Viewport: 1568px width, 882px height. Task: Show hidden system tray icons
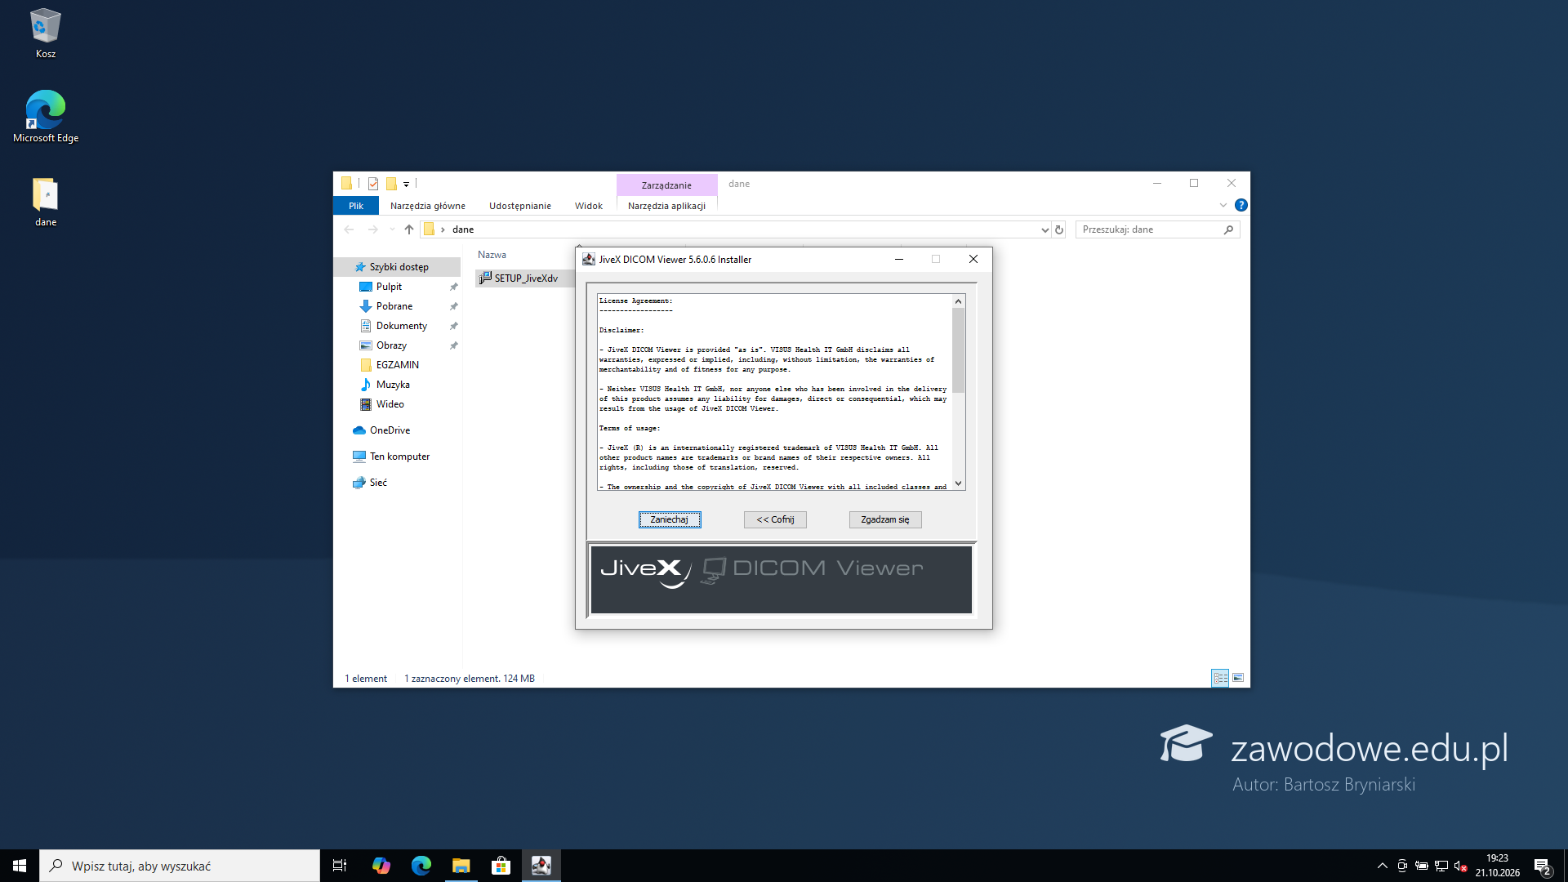[1382, 866]
